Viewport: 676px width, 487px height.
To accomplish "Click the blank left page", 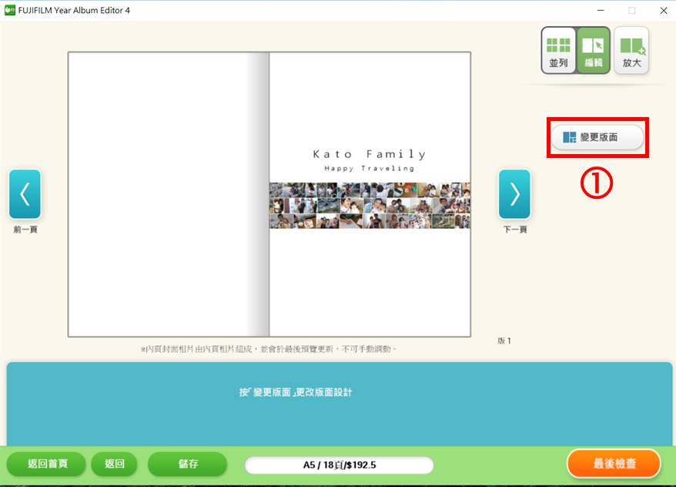I will (x=158, y=194).
